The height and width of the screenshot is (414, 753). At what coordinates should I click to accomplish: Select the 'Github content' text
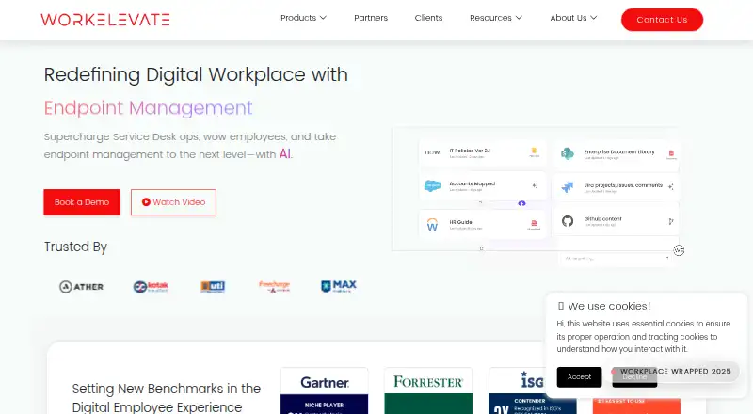[x=602, y=219]
